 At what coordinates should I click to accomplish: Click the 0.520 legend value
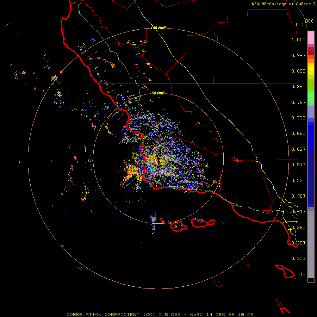298,181
